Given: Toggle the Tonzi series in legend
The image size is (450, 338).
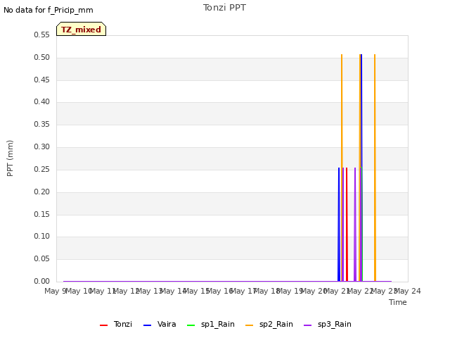Looking at the screenshot, I should pos(116,324).
